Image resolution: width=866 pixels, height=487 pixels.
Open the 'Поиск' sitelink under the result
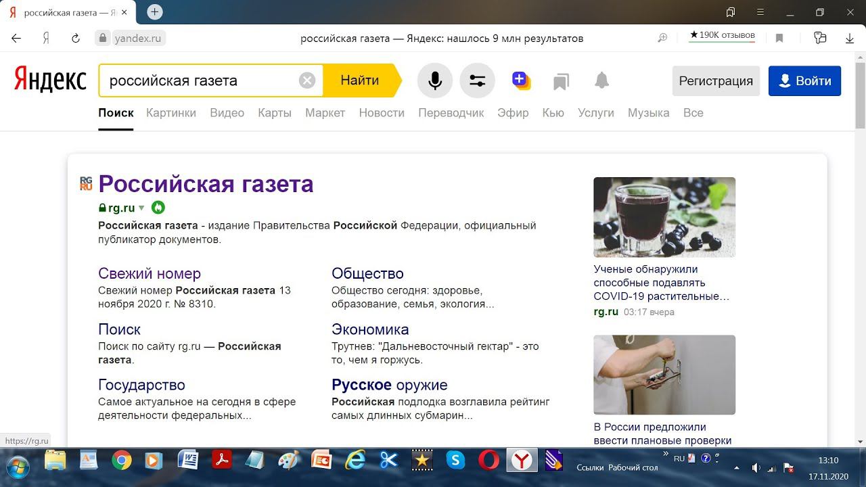point(119,329)
